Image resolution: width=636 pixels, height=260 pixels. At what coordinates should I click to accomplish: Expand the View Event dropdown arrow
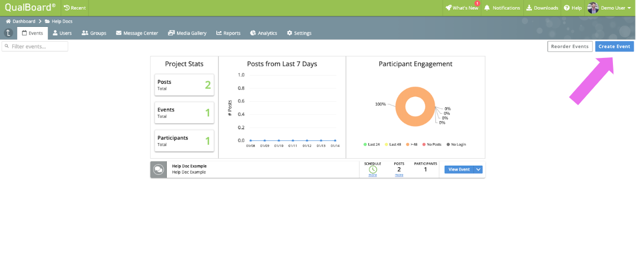point(478,169)
